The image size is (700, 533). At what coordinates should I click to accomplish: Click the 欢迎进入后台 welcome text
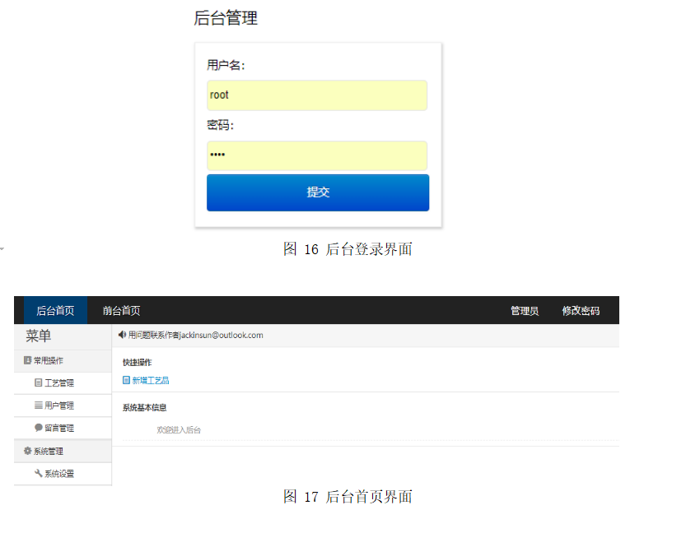click(178, 429)
